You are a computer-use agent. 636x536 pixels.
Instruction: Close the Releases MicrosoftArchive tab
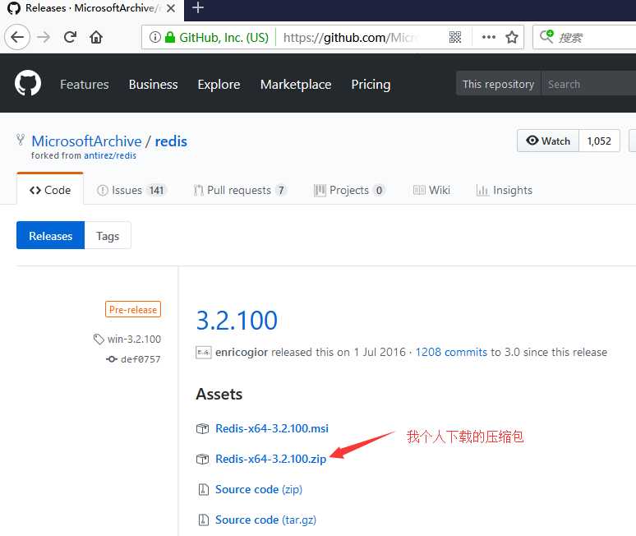tap(171, 8)
